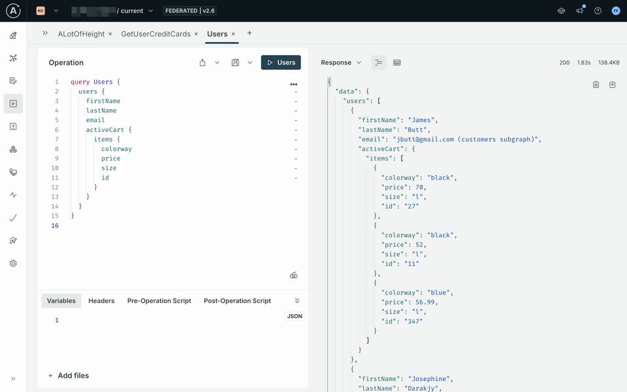Open the Checks checkmark icon in sidebar

13,218
